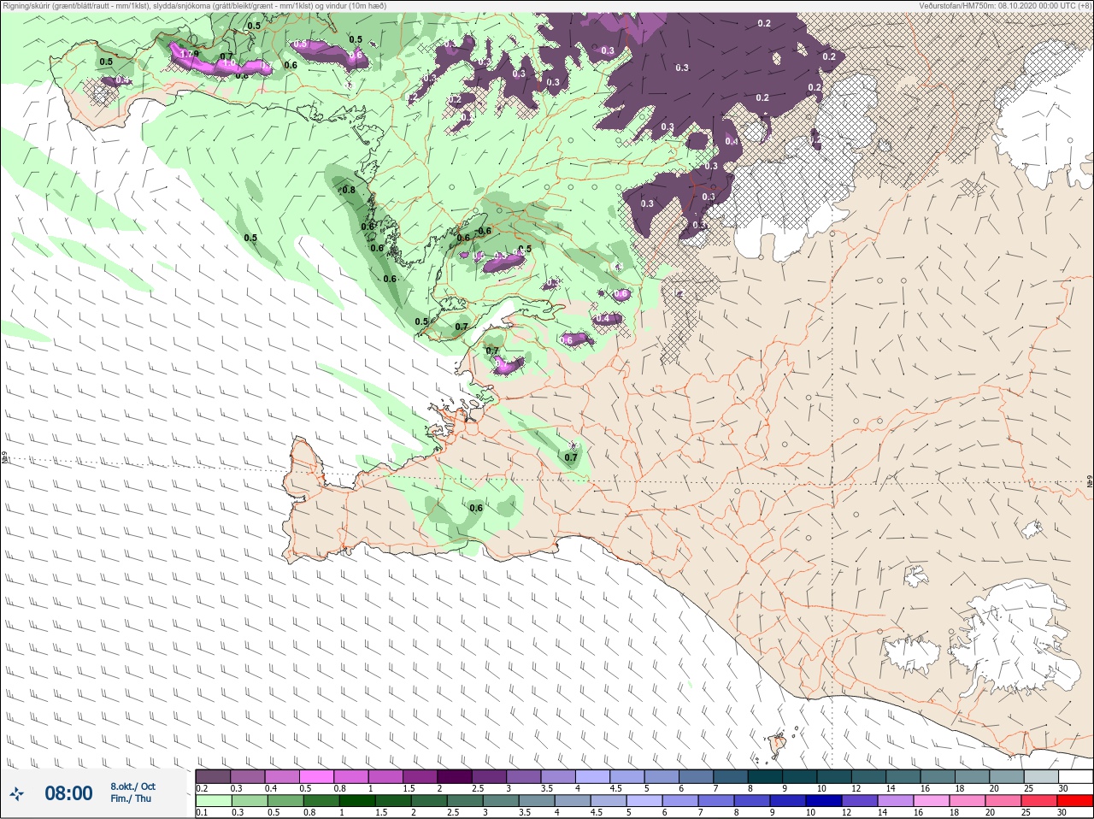
Task: Click the Vestmannaeyjar island off the south coast
Action: pos(778,744)
